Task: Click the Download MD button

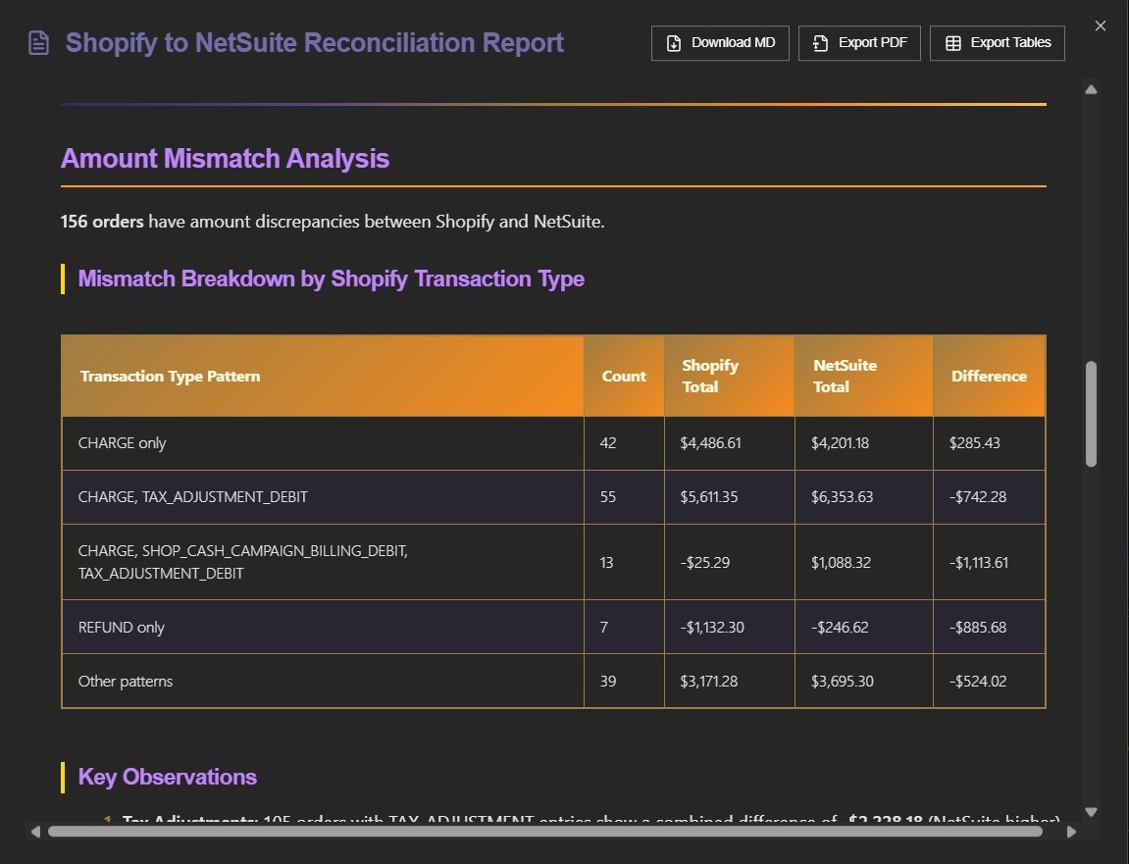Action: click(x=720, y=43)
